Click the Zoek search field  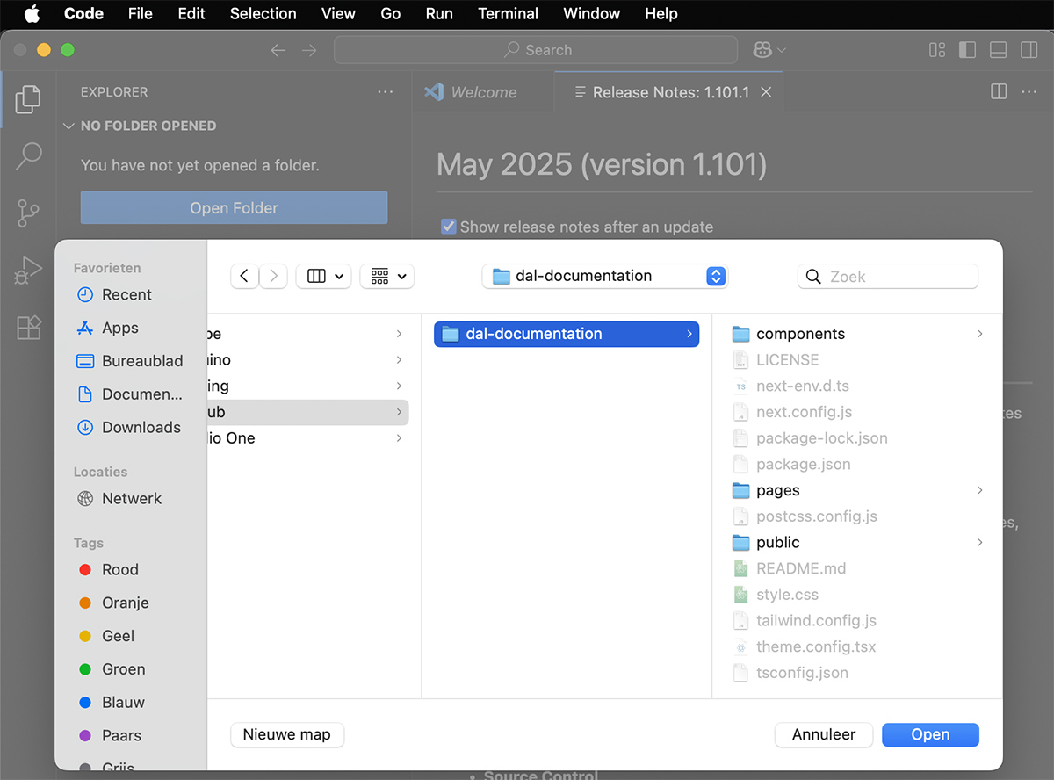point(888,276)
